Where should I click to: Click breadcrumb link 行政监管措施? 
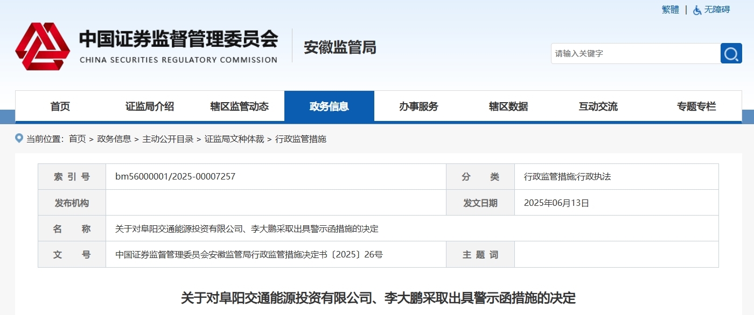(301, 139)
